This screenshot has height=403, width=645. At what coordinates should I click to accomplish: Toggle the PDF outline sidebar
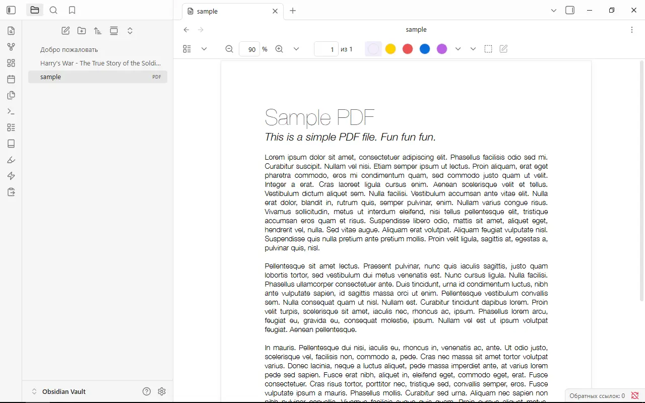click(187, 49)
